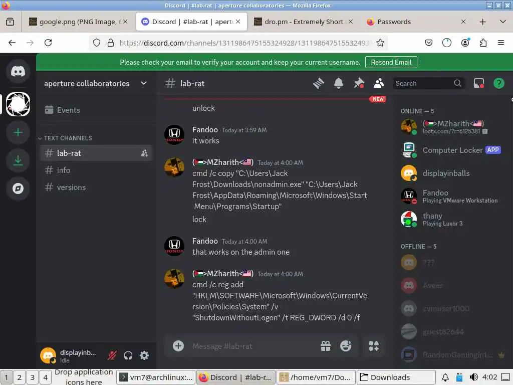Open /home/vm7/Do... taskbar window

point(316,377)
